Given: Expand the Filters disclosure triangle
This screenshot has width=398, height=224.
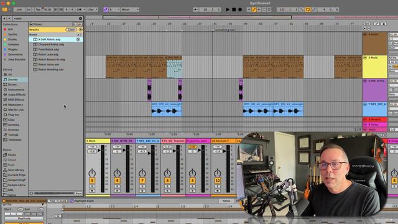Looking at the screenshot, I should 31,24.
